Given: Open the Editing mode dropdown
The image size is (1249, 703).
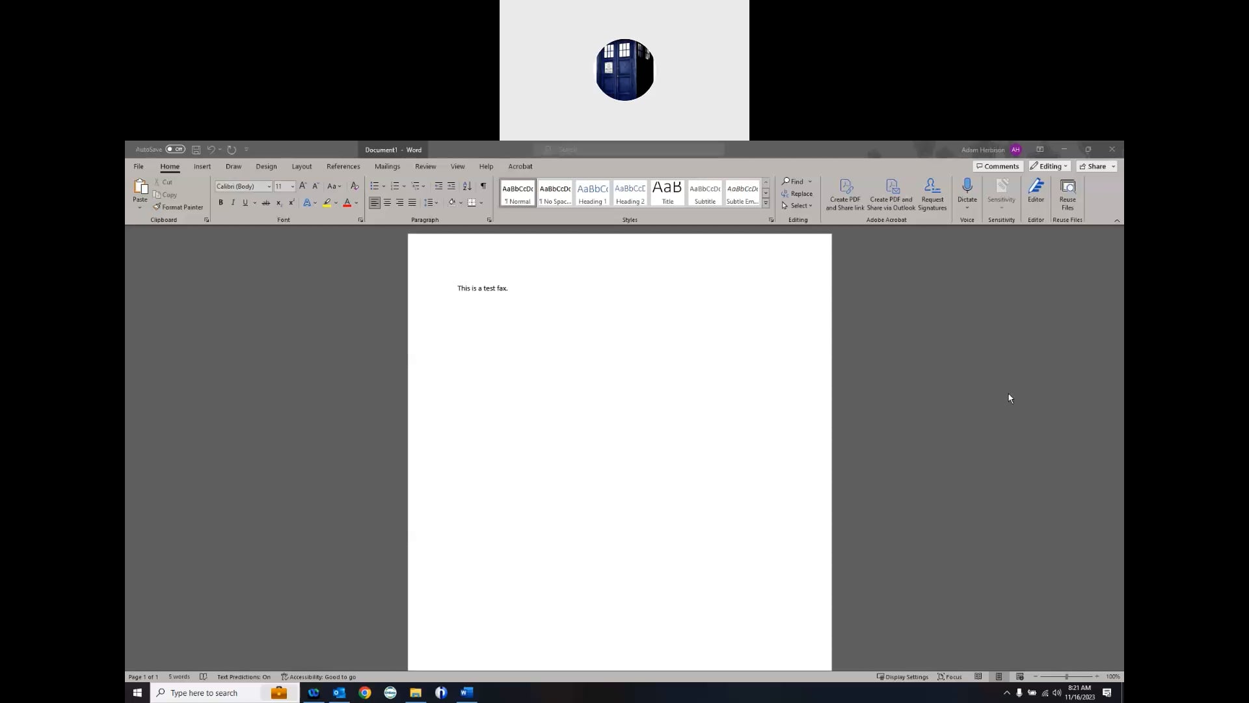Looking at the screenshot, I should (x=1049, y=167).
